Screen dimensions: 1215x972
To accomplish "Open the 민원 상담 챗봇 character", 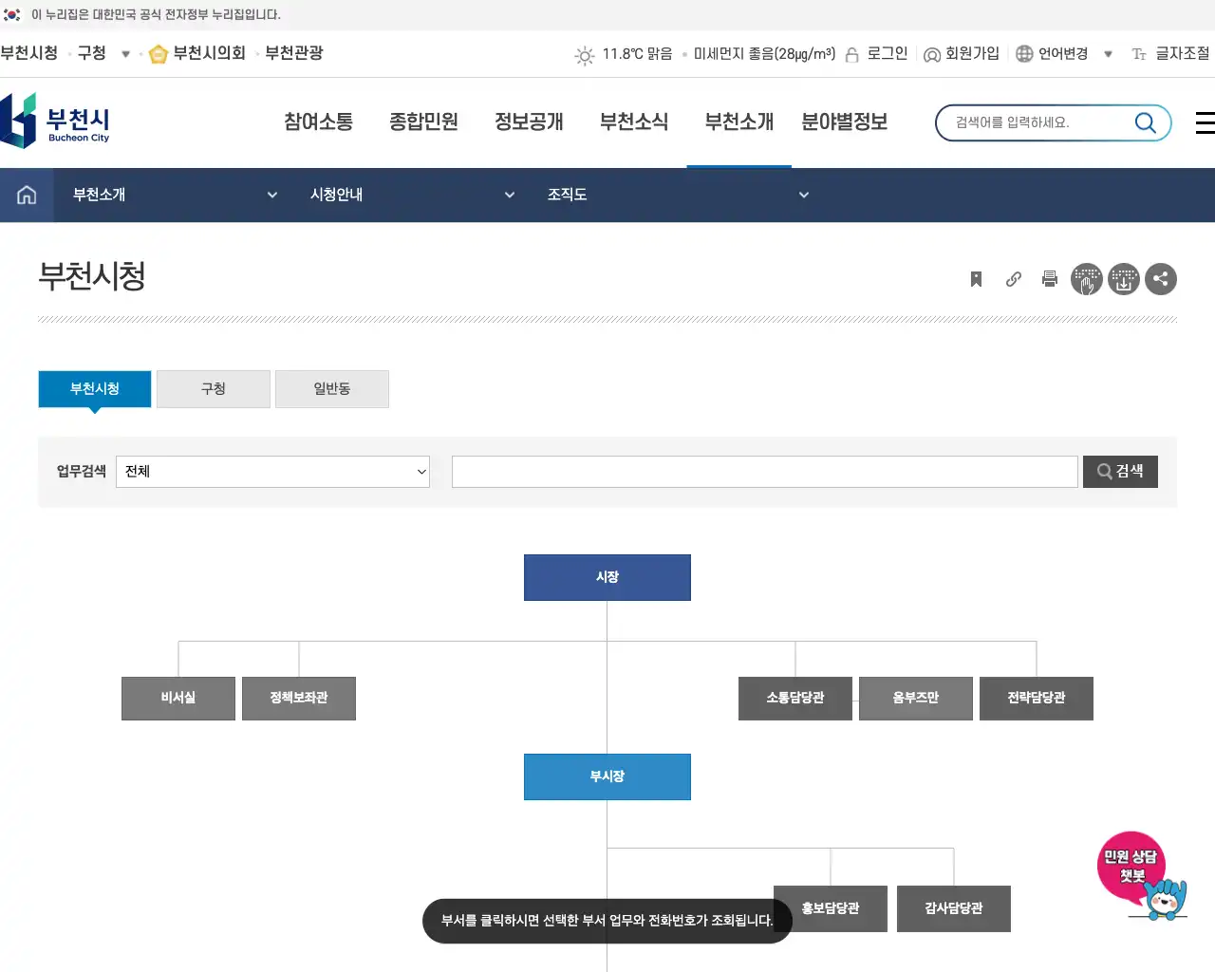I will (x=1142, y=873).
